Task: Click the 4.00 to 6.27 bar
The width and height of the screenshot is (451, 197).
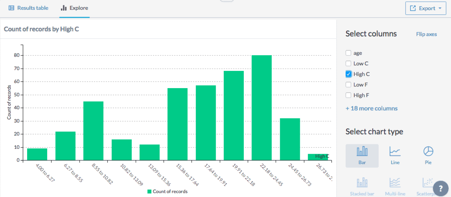Action: point(37,155)
